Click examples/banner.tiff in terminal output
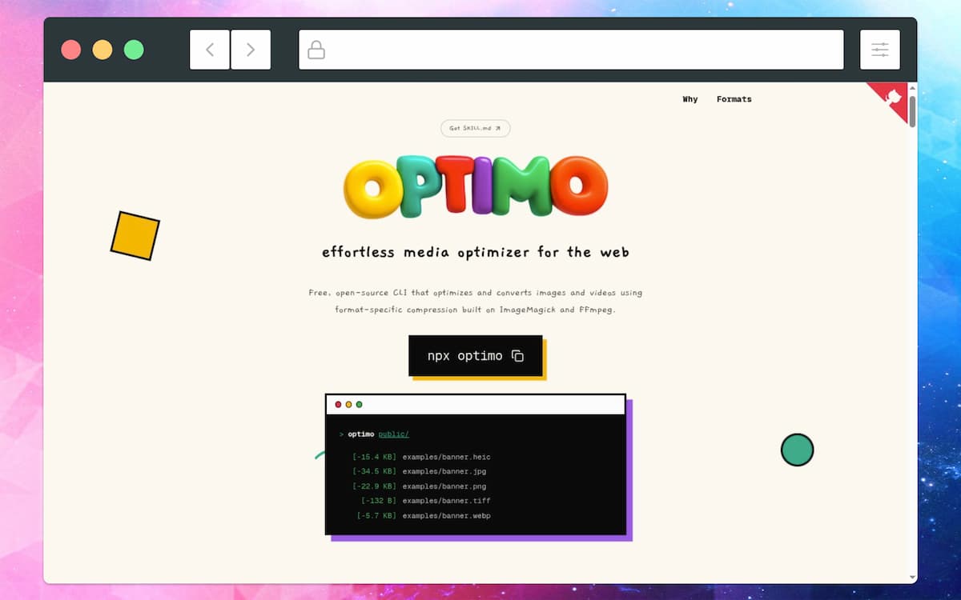The image size is (961, 600). click(x=447, y=501)
